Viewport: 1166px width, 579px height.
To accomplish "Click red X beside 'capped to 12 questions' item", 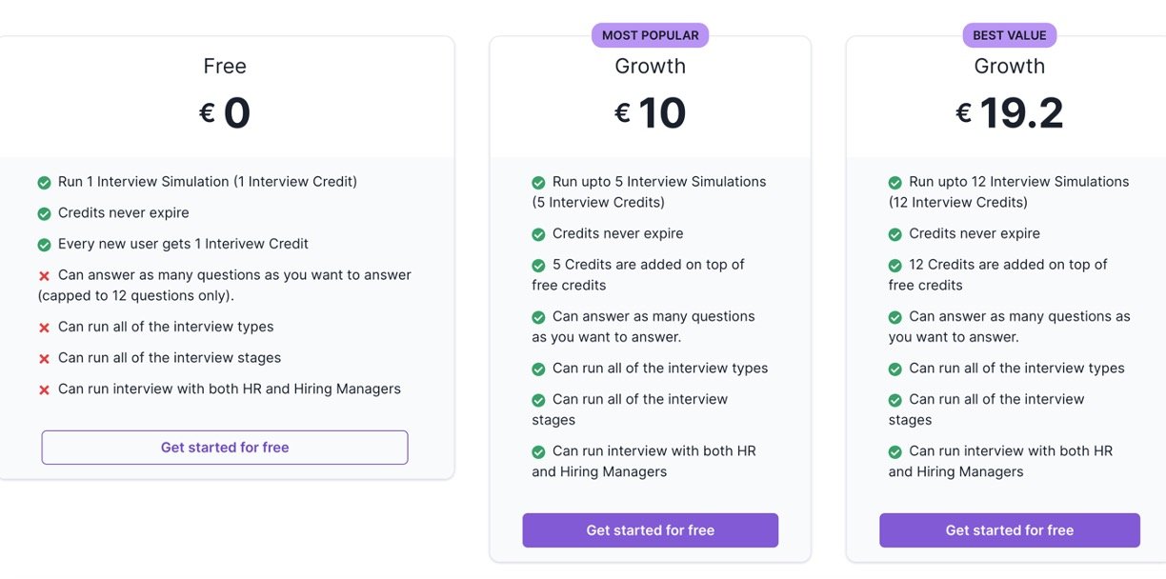I will pyautogui.click(x=44, y=276).
